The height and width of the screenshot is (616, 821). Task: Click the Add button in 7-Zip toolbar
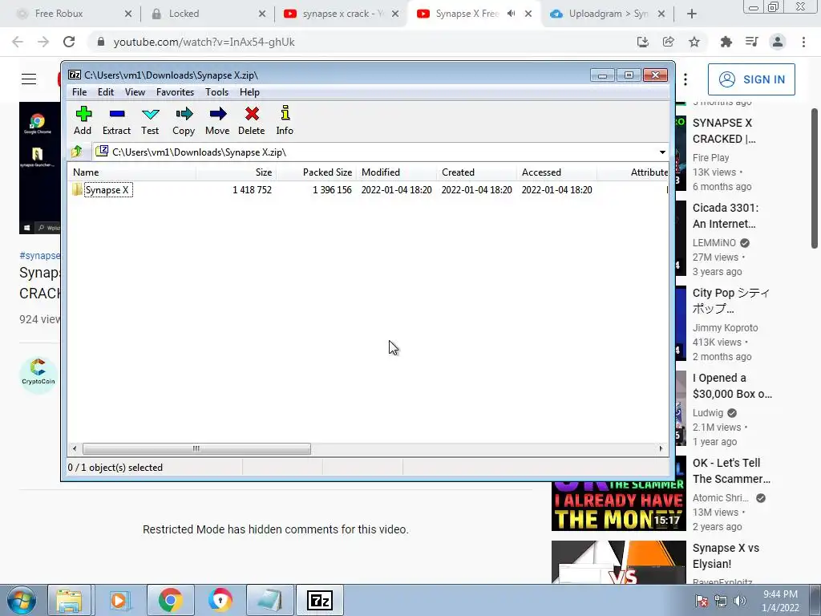click(x=83, y=121)
